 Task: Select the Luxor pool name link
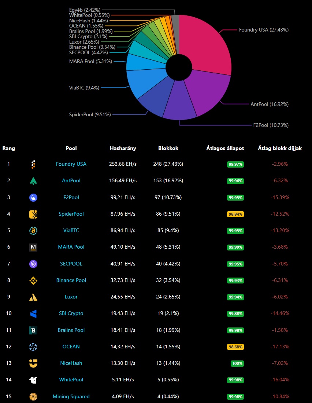point(71,297)
